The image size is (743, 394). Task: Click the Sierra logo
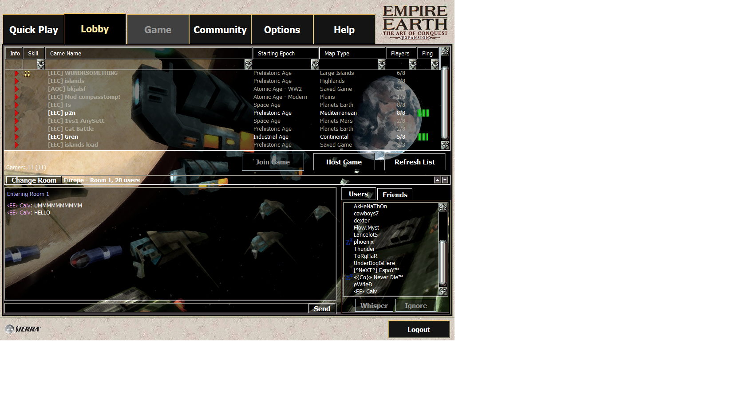point(23,329)
